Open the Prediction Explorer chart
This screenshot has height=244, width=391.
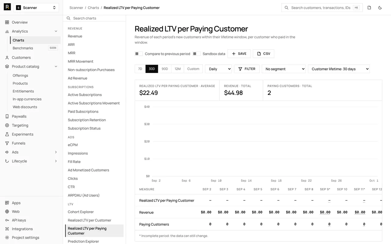tap(83, 241)
